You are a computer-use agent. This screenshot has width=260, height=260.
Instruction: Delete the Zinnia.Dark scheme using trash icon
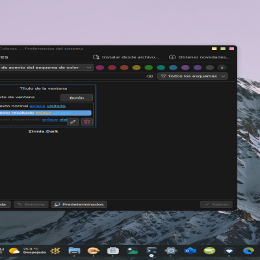87,122
